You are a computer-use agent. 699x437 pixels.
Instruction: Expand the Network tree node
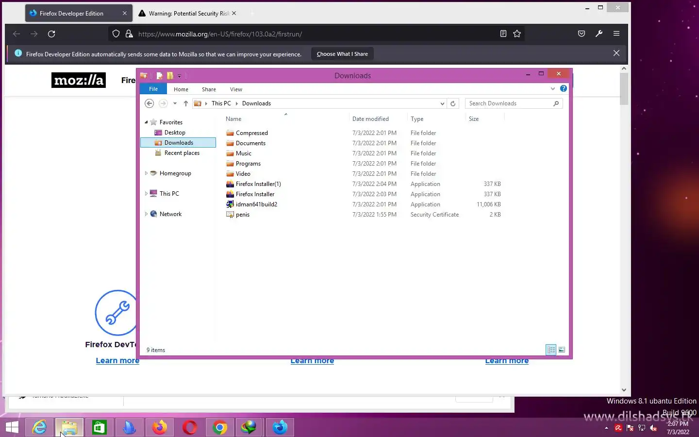coord(146,214)
